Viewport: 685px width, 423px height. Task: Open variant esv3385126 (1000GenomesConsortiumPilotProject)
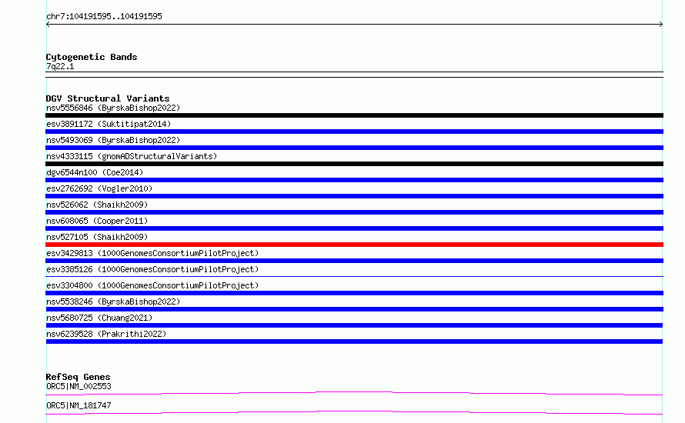click(152, 269)
